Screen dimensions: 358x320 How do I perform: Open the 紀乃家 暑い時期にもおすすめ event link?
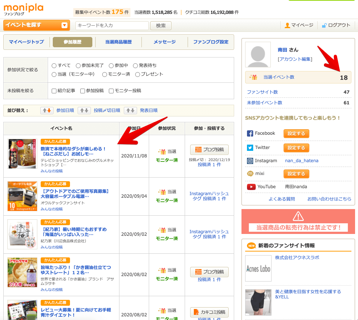coord(74,232)
